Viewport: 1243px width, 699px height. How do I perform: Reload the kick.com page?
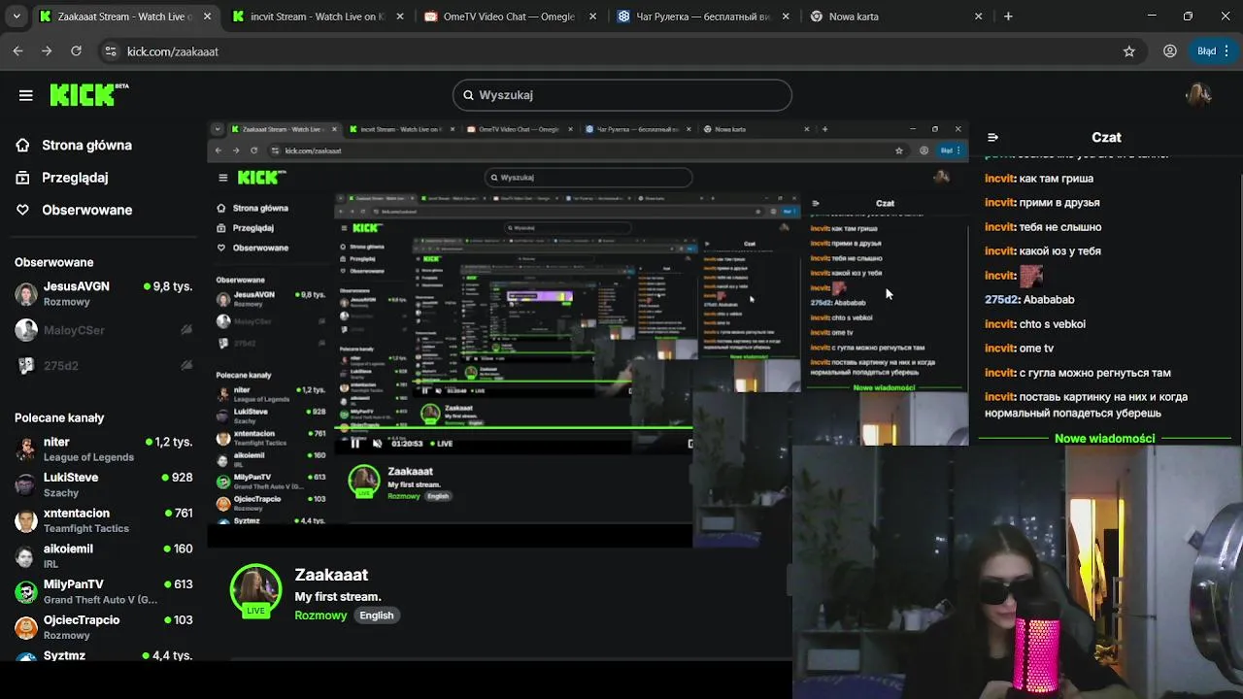(x=76, y=51)
